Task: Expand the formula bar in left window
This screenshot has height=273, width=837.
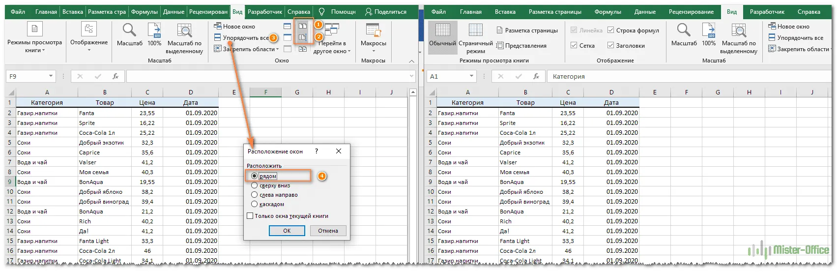Action: click(x=412, y=76)
